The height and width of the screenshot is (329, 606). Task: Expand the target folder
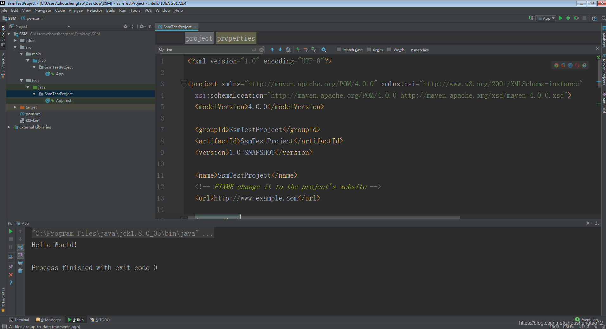(15, 107)
